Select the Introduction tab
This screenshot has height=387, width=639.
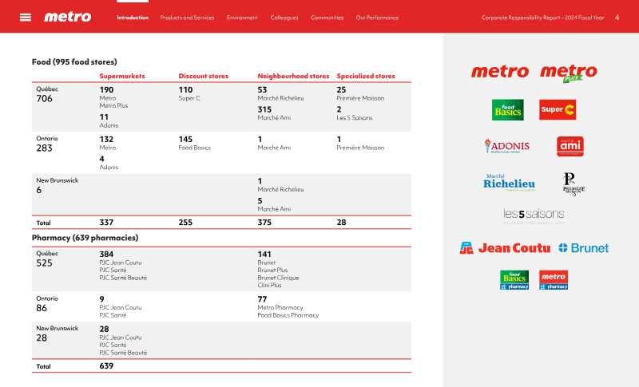pos(133,18)
